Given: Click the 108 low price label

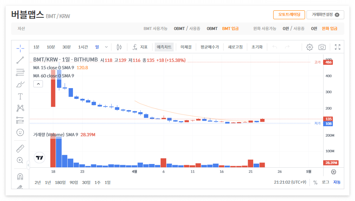Looking at the screenshot, I should coord(328,124).
